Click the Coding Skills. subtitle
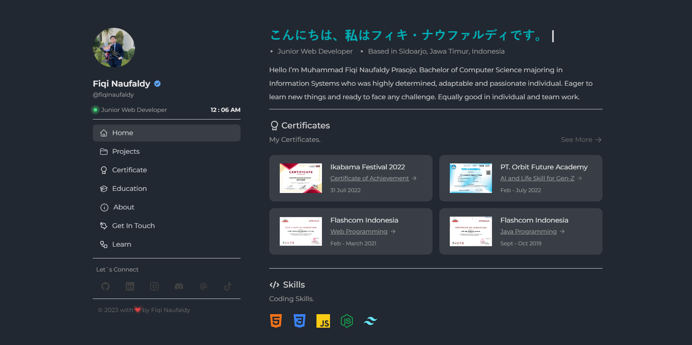 tap(292, 299)
